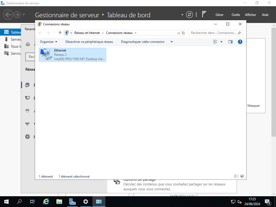This screenshot has height=207, width=276.
Task: Open Internet Explorer from taskbar
Action: [x=46, y=201]
